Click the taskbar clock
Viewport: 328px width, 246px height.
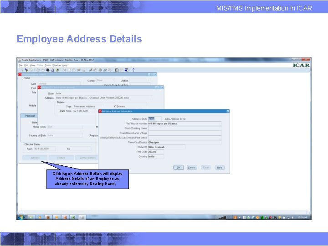pos(302,218)
